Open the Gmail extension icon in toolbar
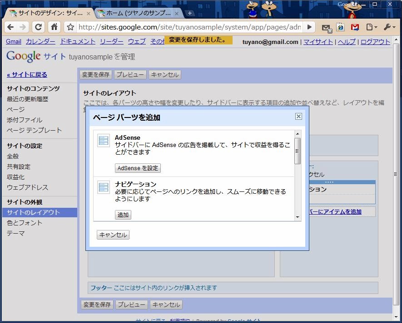The height and width of the screenshot is (323, 402). pyautogui.click(x=355, y=27)
